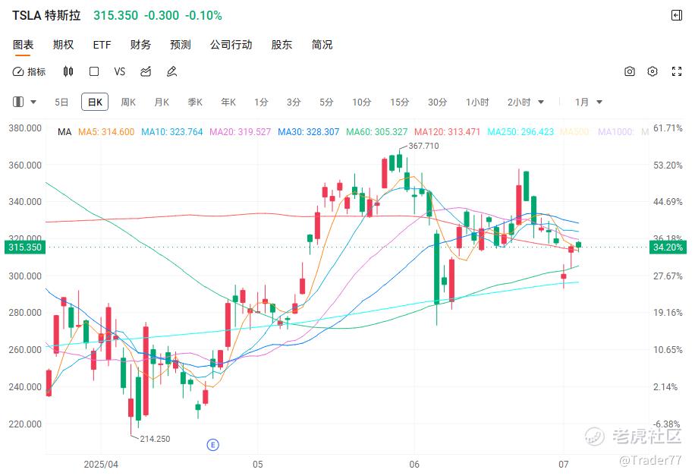Open the 指标 indicators tool
This screenshot has width=695, height=476.
point(30,71)
